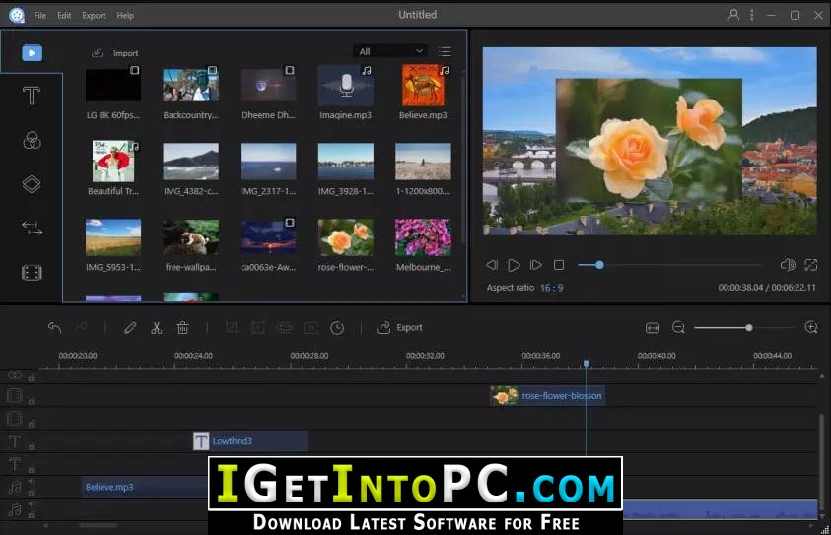This screenshot has width=831, height=535.
Task: Open the Edit menu
Action: 64,16
